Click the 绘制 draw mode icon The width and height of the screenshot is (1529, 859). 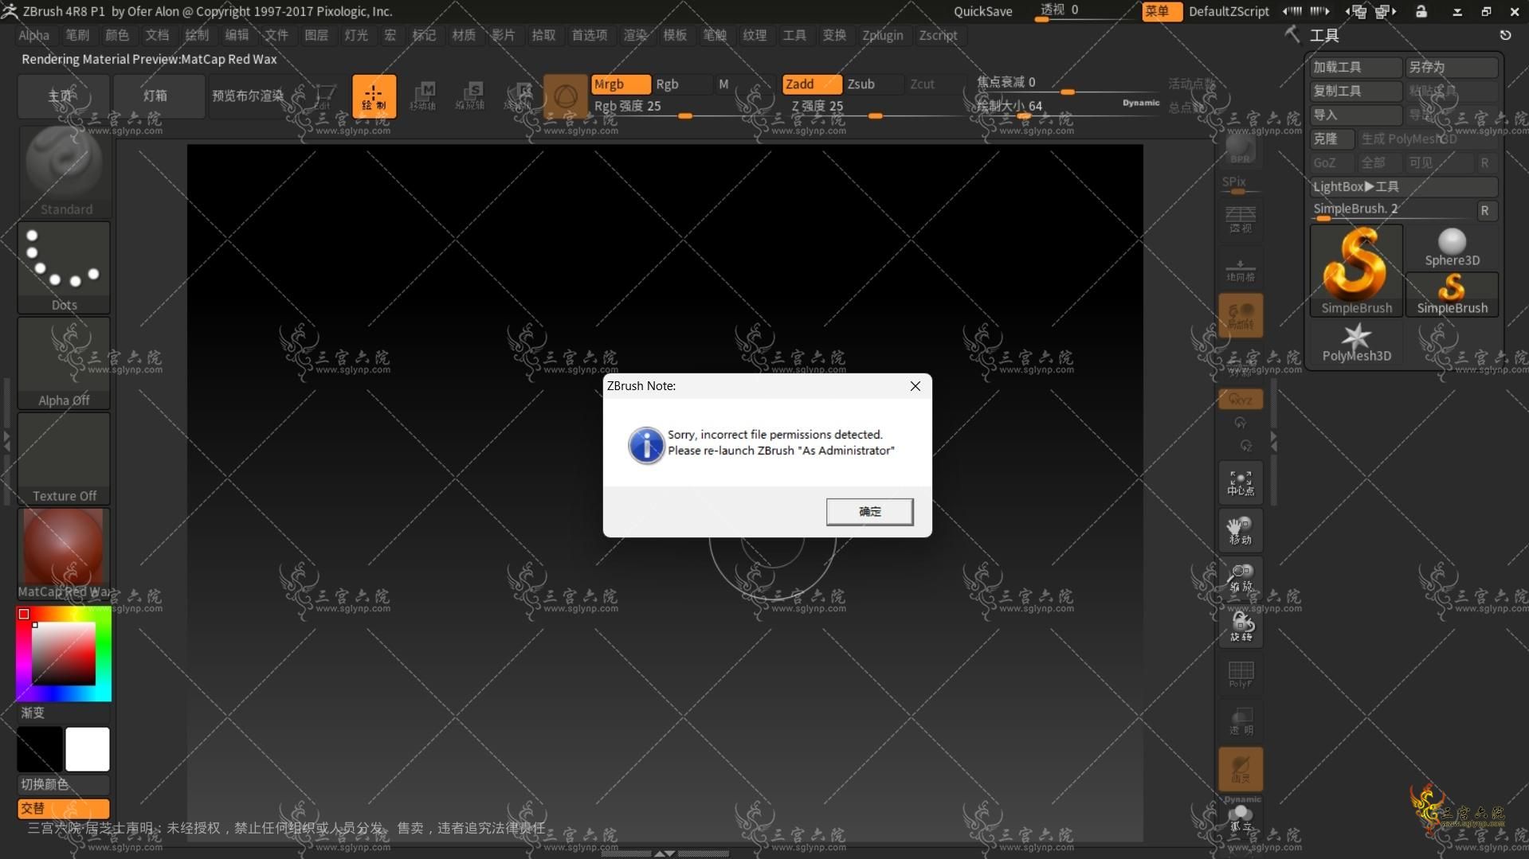pyautogui.click(x=374, y=96)
